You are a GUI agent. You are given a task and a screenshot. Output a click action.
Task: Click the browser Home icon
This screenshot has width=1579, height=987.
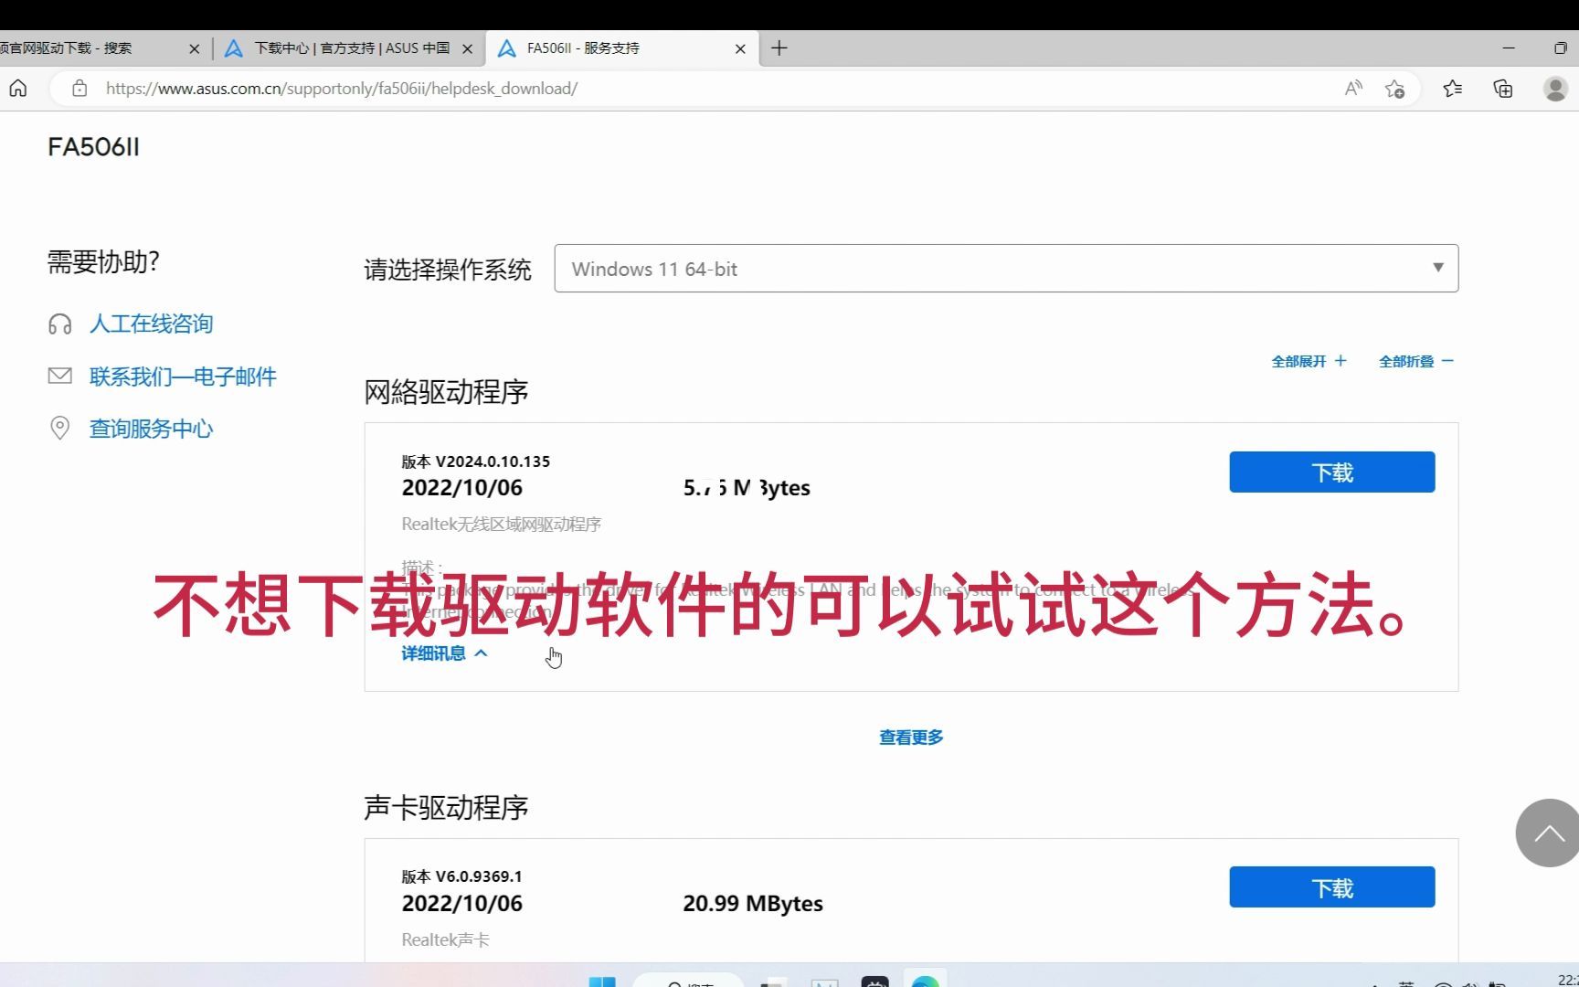(x=18, y=89)
